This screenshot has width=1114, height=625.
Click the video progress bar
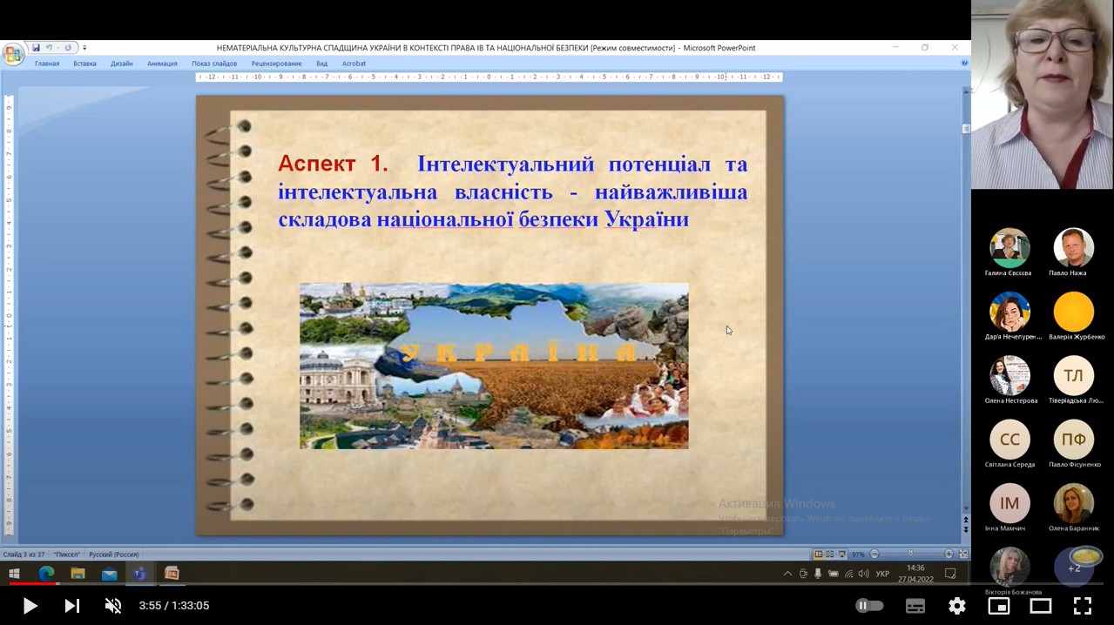557,584
